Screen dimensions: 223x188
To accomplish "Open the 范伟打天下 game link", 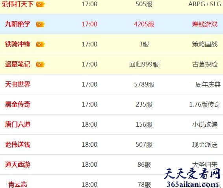I will 18,4.
